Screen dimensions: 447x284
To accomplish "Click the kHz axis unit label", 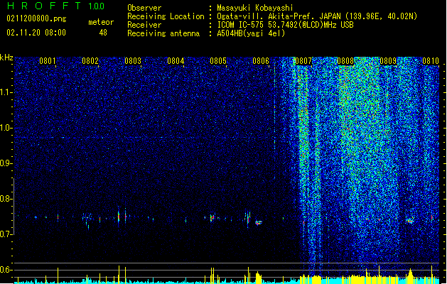I will pos(6,58).
